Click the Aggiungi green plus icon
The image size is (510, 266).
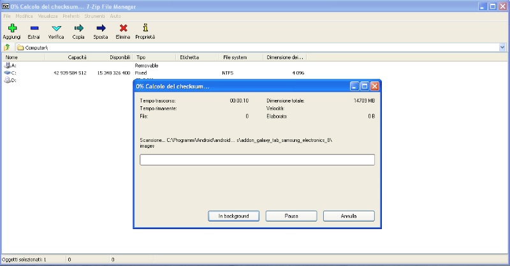click(x=11, y=28)
